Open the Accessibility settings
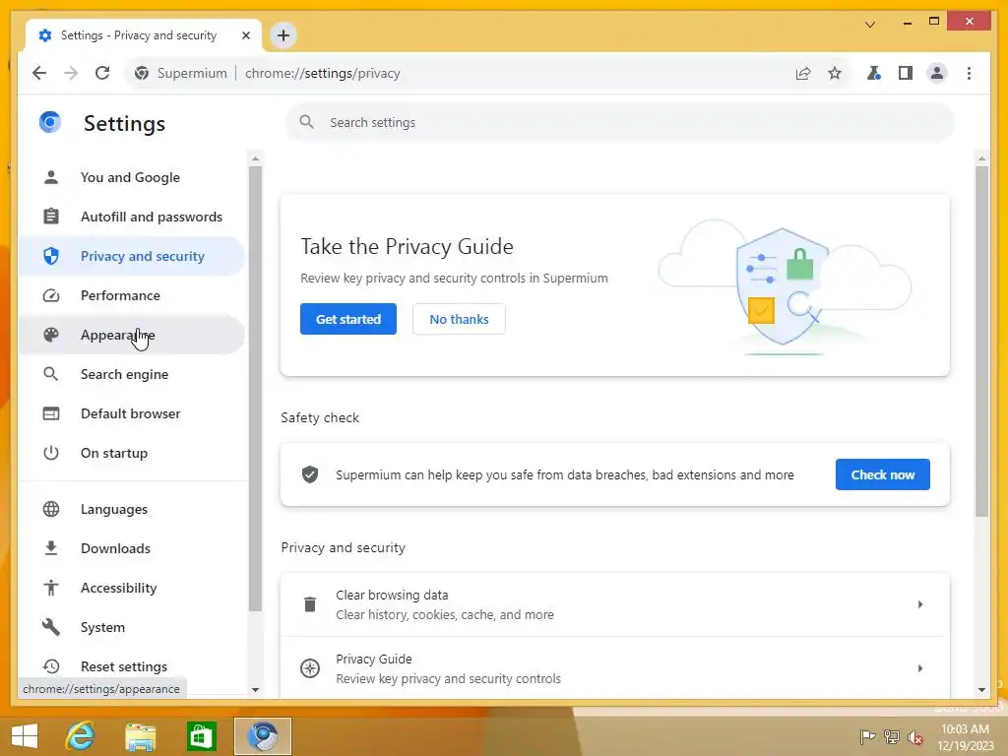The image size is (1008, 756). pyautogui.click(x=131, y=588)
